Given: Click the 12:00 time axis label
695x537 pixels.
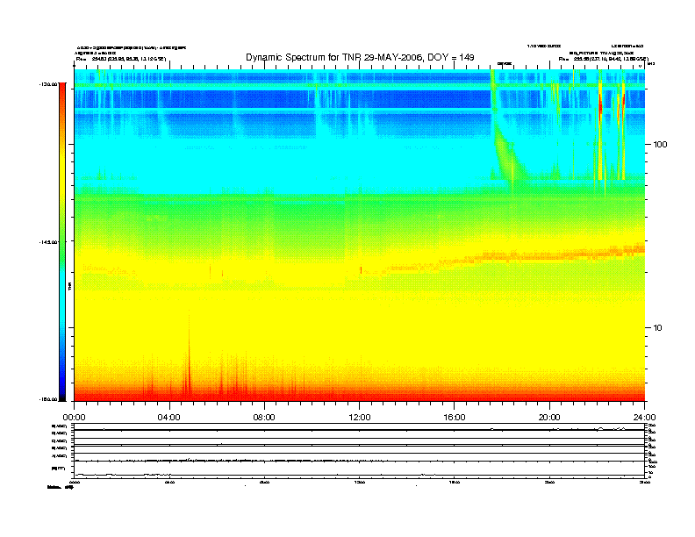Looking at the screenshot, I should click(360, 418).
